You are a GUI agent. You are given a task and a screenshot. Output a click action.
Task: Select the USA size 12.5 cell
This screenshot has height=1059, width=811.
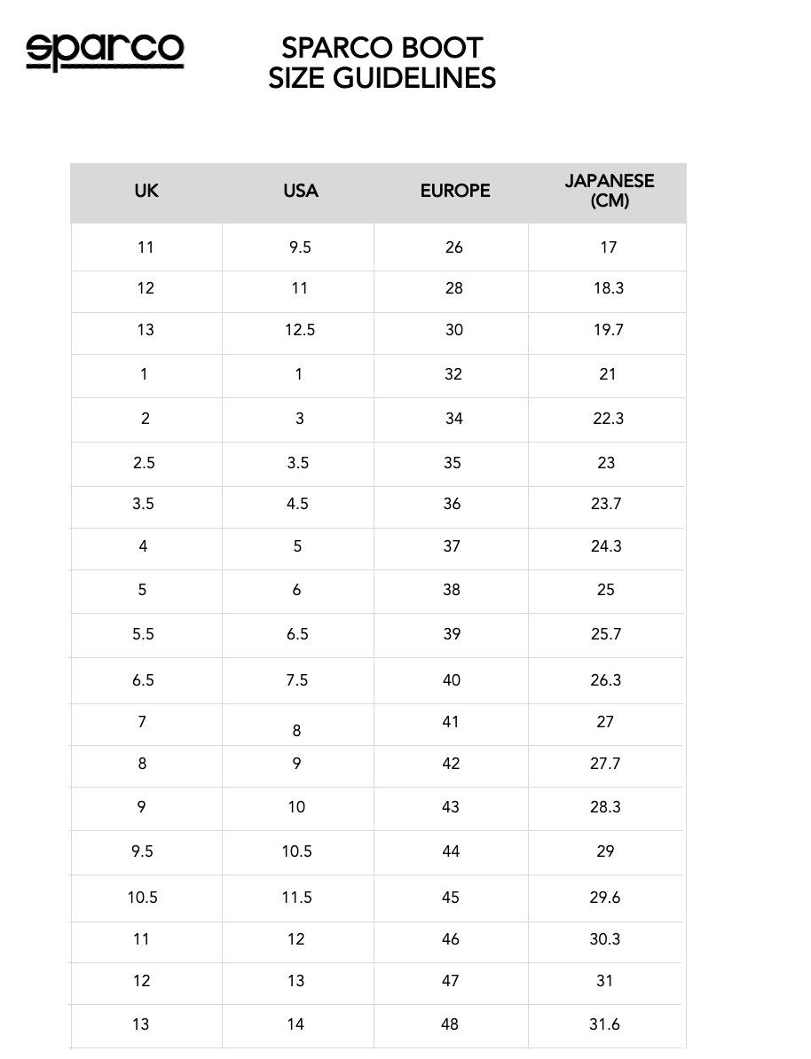tap(300, 330)
